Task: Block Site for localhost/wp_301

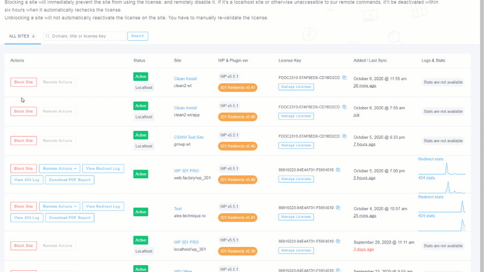Action: point(23,246)
